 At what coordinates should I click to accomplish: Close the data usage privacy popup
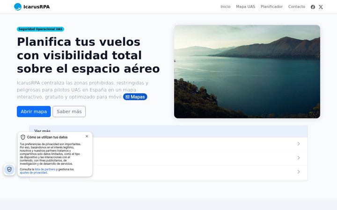click(87, 136)
